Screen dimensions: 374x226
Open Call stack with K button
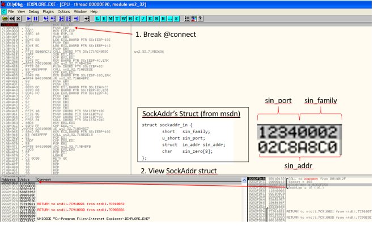(150, 19)
